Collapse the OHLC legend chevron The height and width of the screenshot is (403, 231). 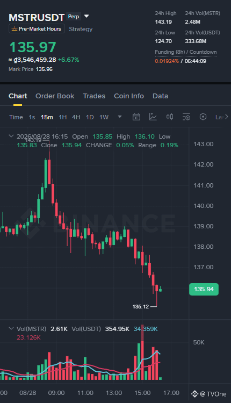pos(11,136)
